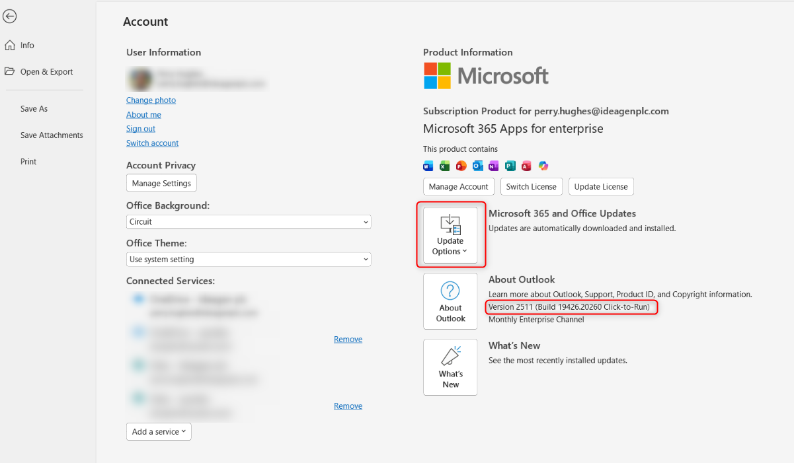Expand the Update Options dropdown
The width and height of the screenshot is (794, 463).
click(x=450, y=235)
